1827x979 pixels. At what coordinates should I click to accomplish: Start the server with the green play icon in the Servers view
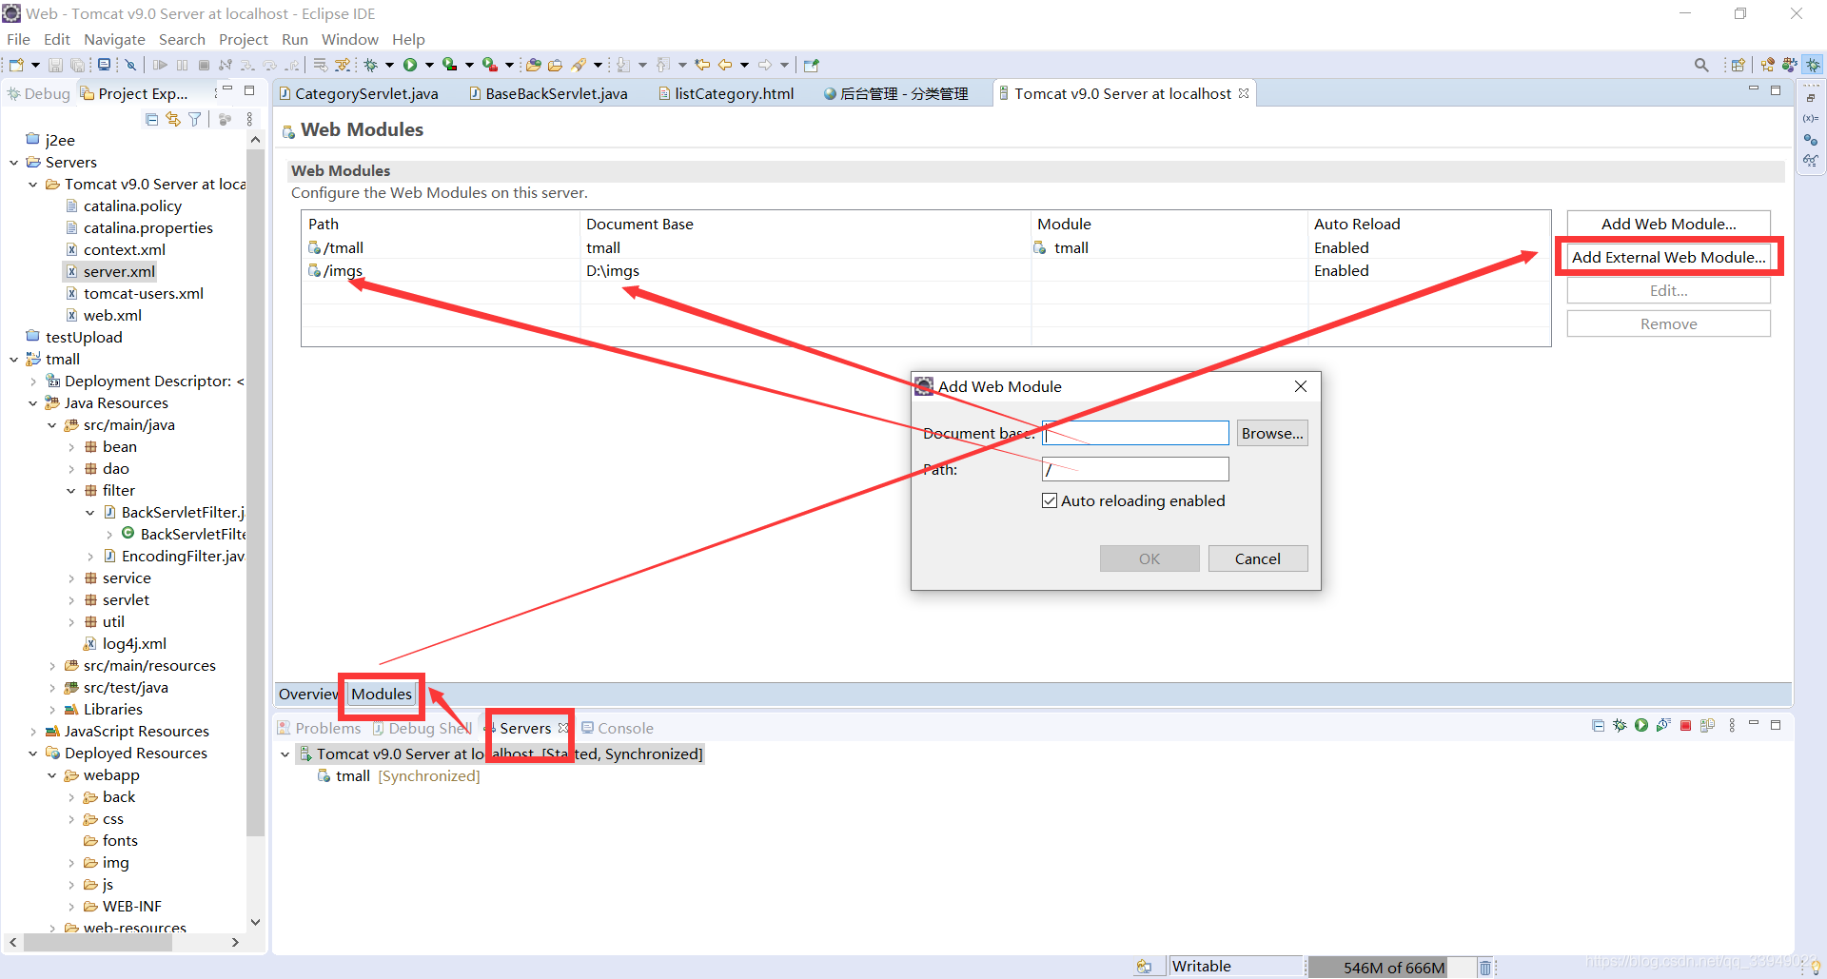1641,725
